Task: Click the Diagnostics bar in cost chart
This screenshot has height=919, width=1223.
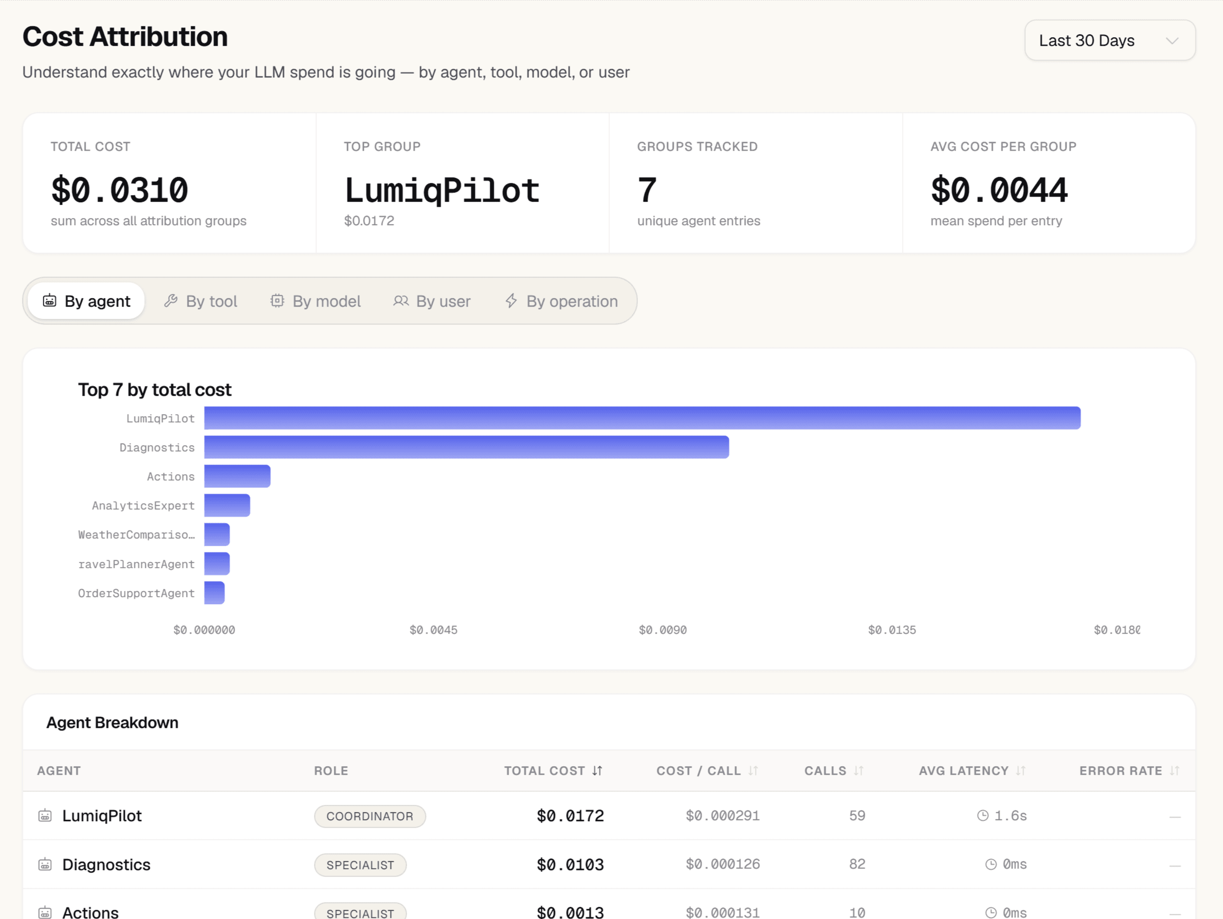Action: pos(467,447)
